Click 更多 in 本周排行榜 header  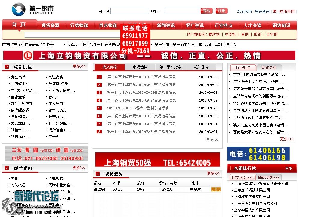point(289,168)
